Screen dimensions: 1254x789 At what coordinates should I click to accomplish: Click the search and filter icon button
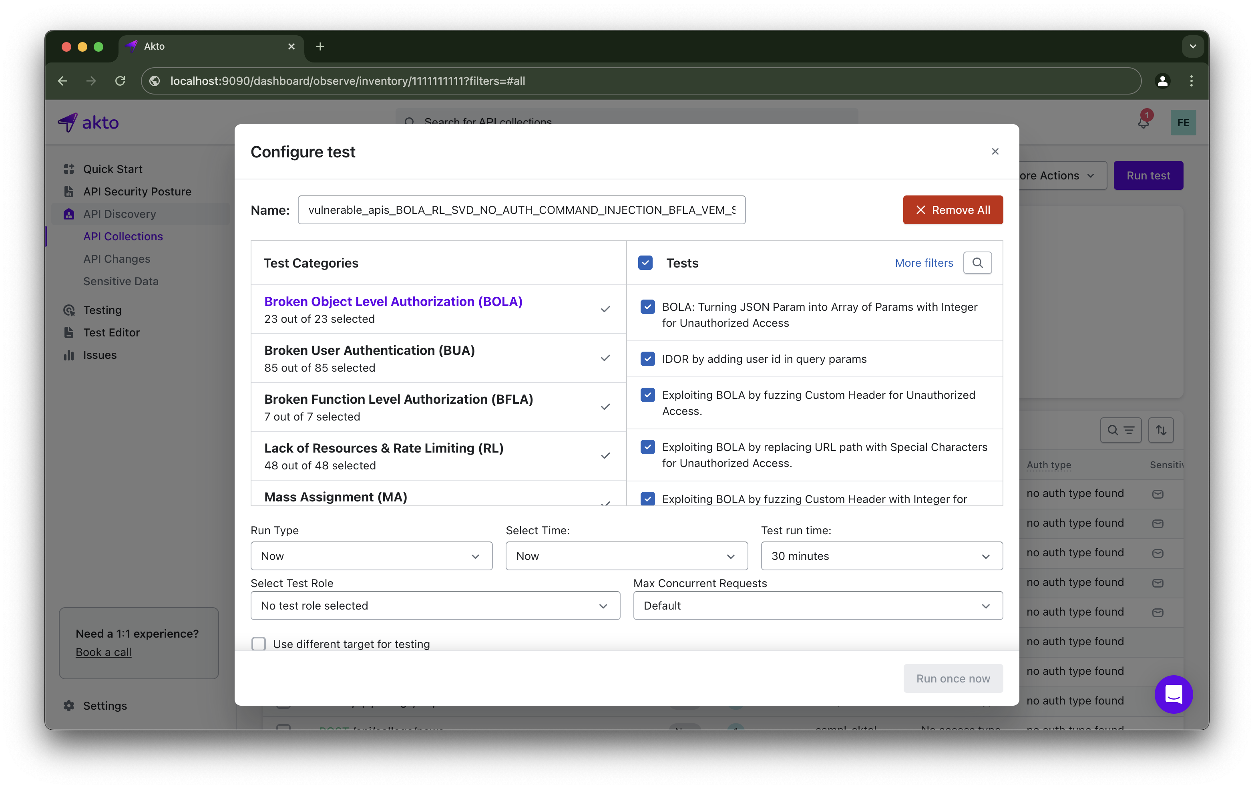click(x=1120, y=430)
